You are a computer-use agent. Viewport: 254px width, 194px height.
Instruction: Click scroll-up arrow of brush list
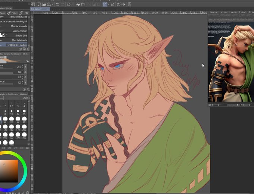pos(29,17)
